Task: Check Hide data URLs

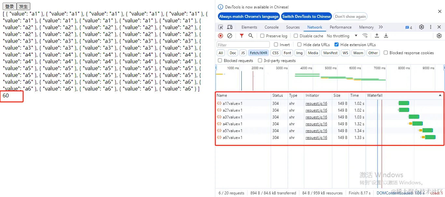Action: pyautogui.click(x=299, y=44)
